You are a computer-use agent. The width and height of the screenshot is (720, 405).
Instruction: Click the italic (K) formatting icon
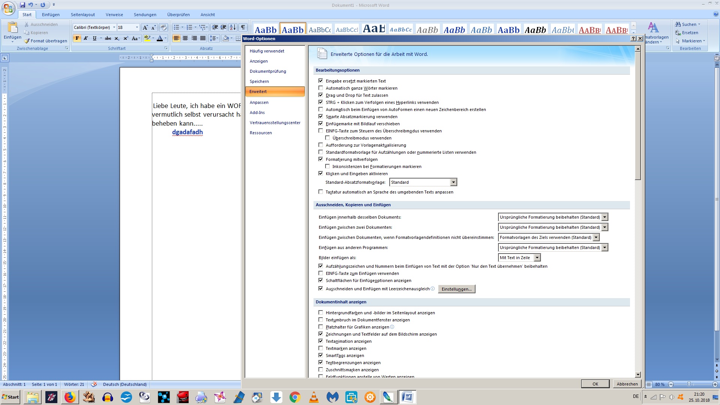86,38
